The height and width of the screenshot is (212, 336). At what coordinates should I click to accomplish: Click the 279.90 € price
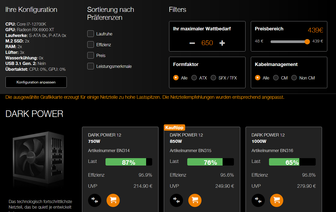tap(306, 186)
